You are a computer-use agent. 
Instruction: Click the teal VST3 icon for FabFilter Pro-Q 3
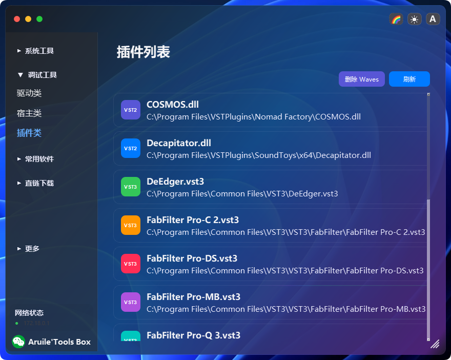click(x=131, y=336)
